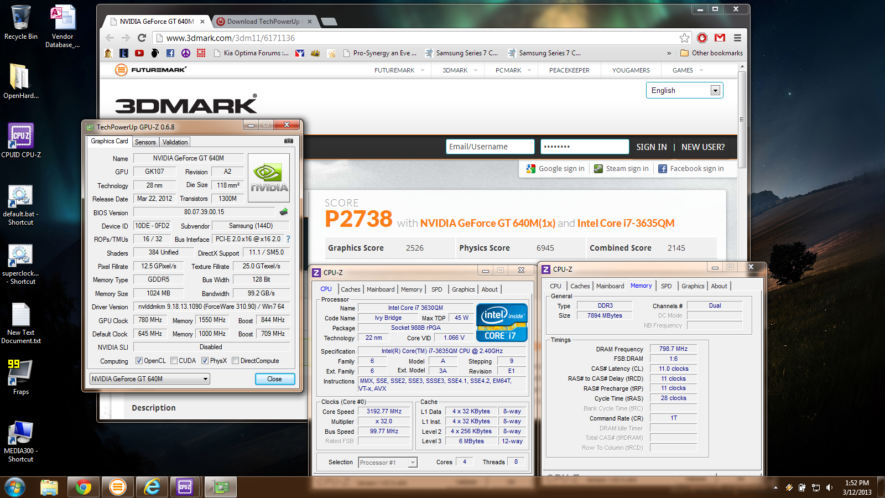885x498 pixels.
Task: Click Windows Start button
Action: [x=15, y=487]
